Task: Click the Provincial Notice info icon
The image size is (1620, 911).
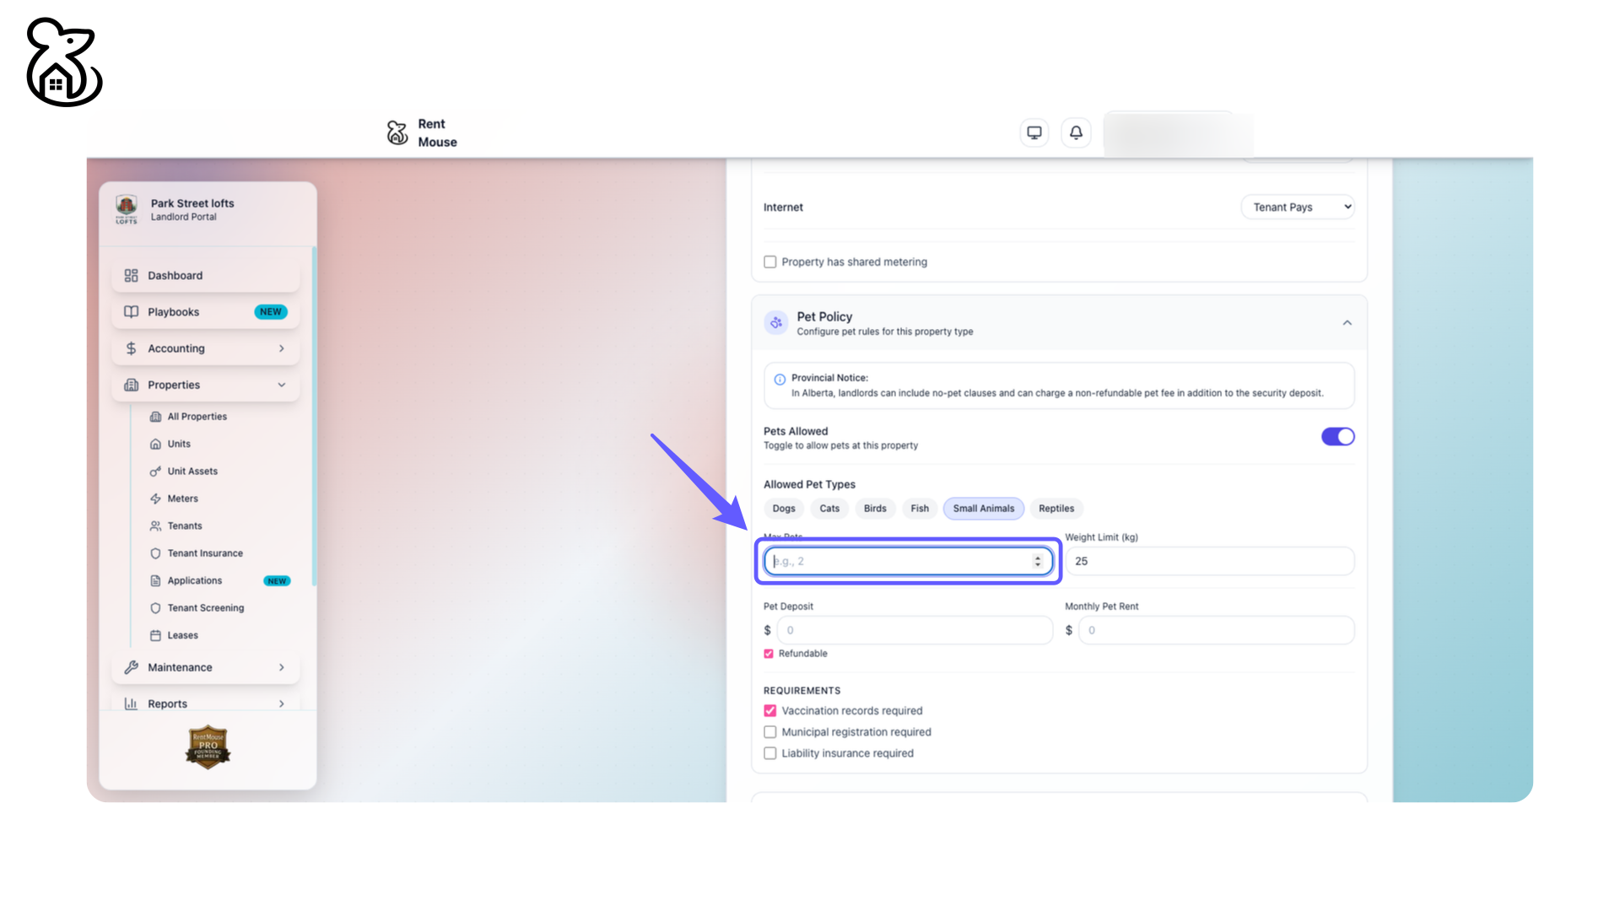Action: [780, 380]
